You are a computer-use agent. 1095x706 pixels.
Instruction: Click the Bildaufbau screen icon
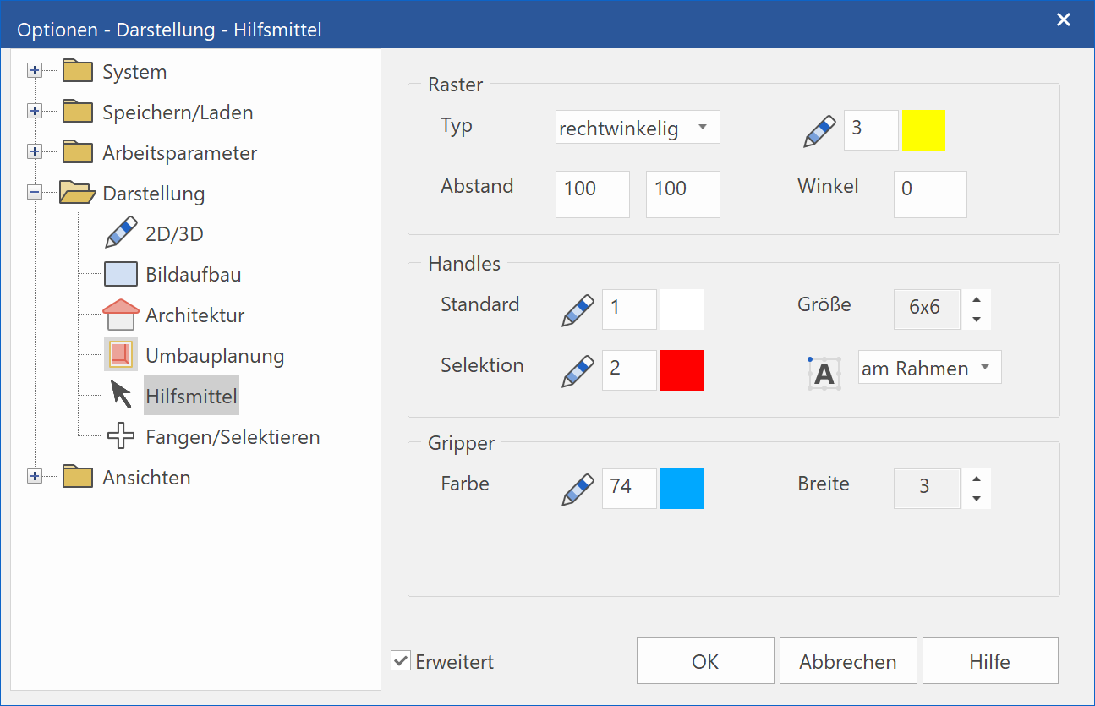pos(121,274)
